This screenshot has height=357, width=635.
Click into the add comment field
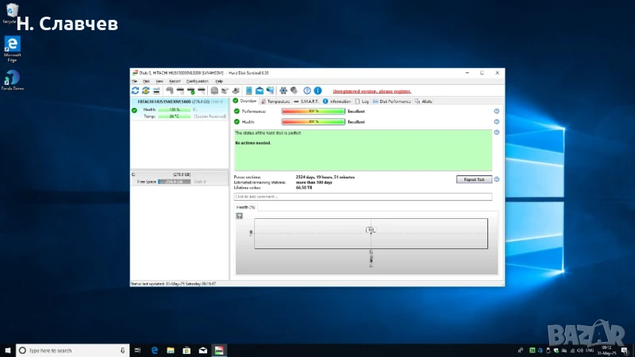pos(363,196)
